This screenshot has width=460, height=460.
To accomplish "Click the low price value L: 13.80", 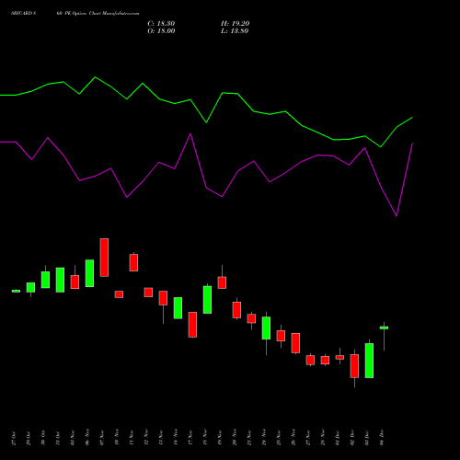I will coord(235,31).
